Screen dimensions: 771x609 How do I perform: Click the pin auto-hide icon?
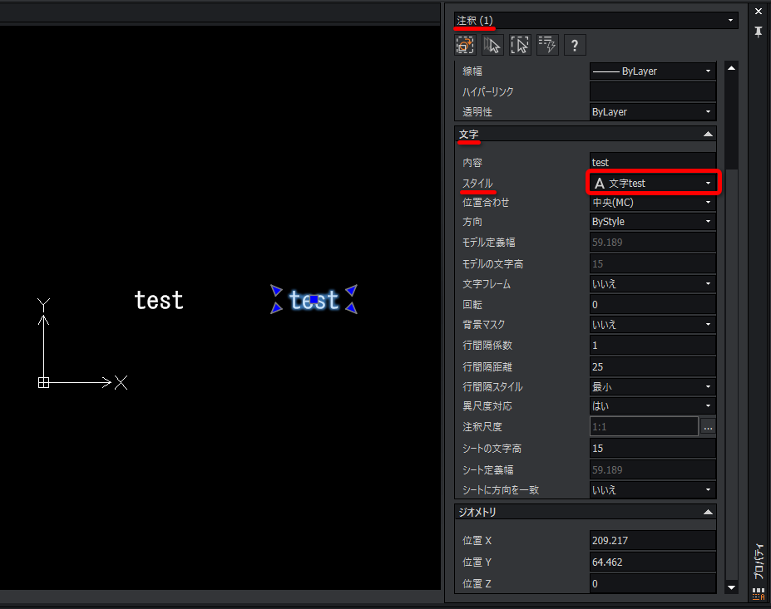click(x=759, y=32)
